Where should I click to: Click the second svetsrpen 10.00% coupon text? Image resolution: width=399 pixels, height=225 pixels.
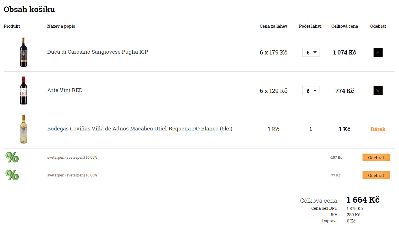pos(72,175)
